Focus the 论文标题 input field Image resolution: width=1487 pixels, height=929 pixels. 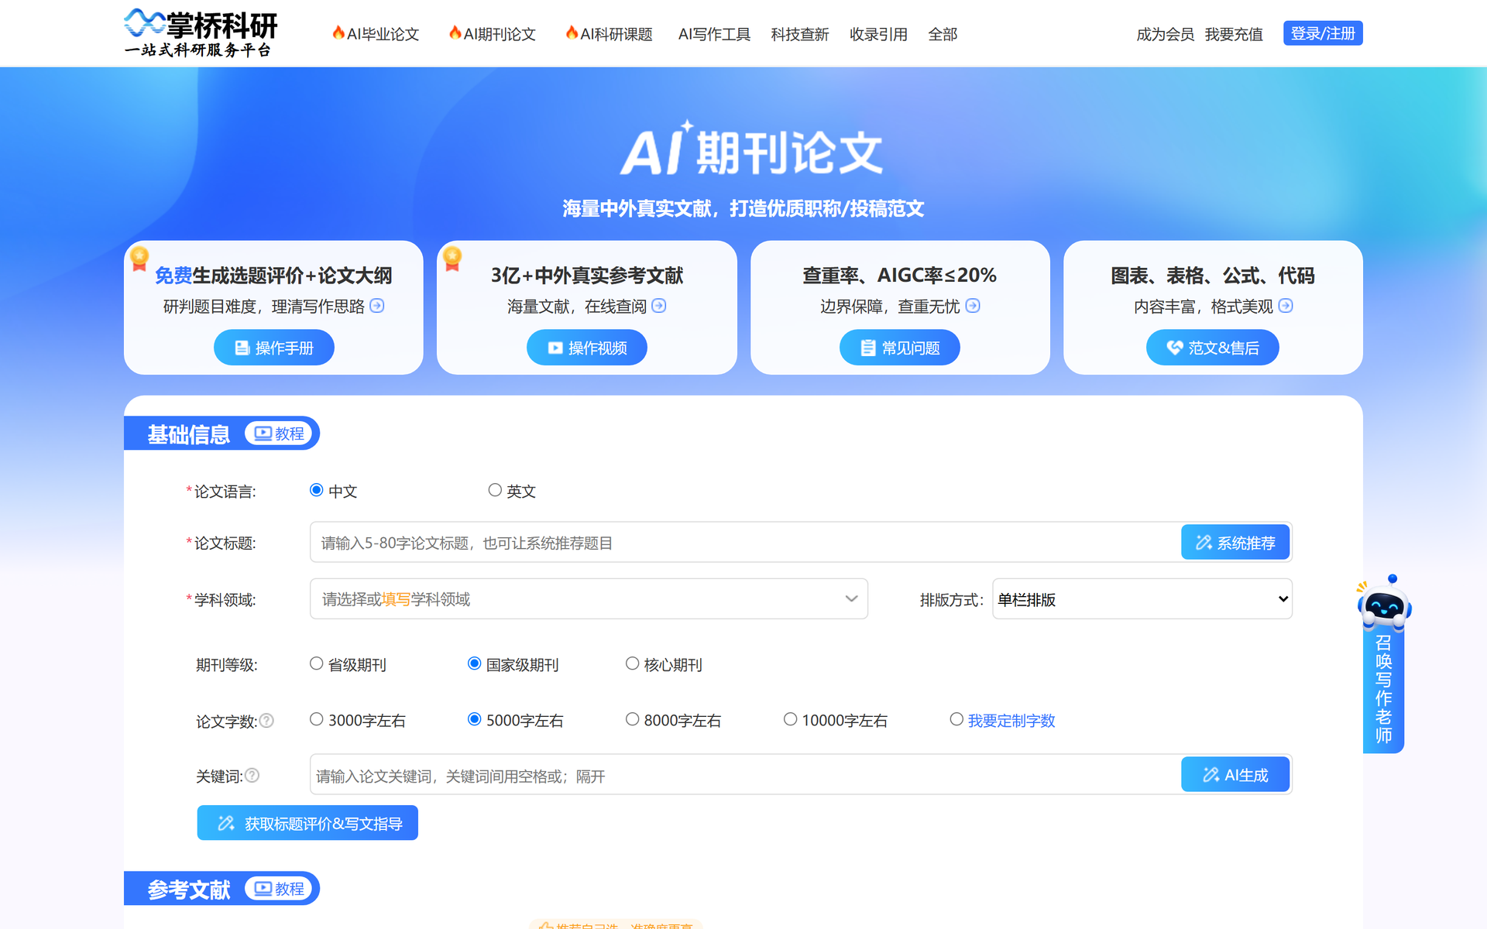coord(745,542)
